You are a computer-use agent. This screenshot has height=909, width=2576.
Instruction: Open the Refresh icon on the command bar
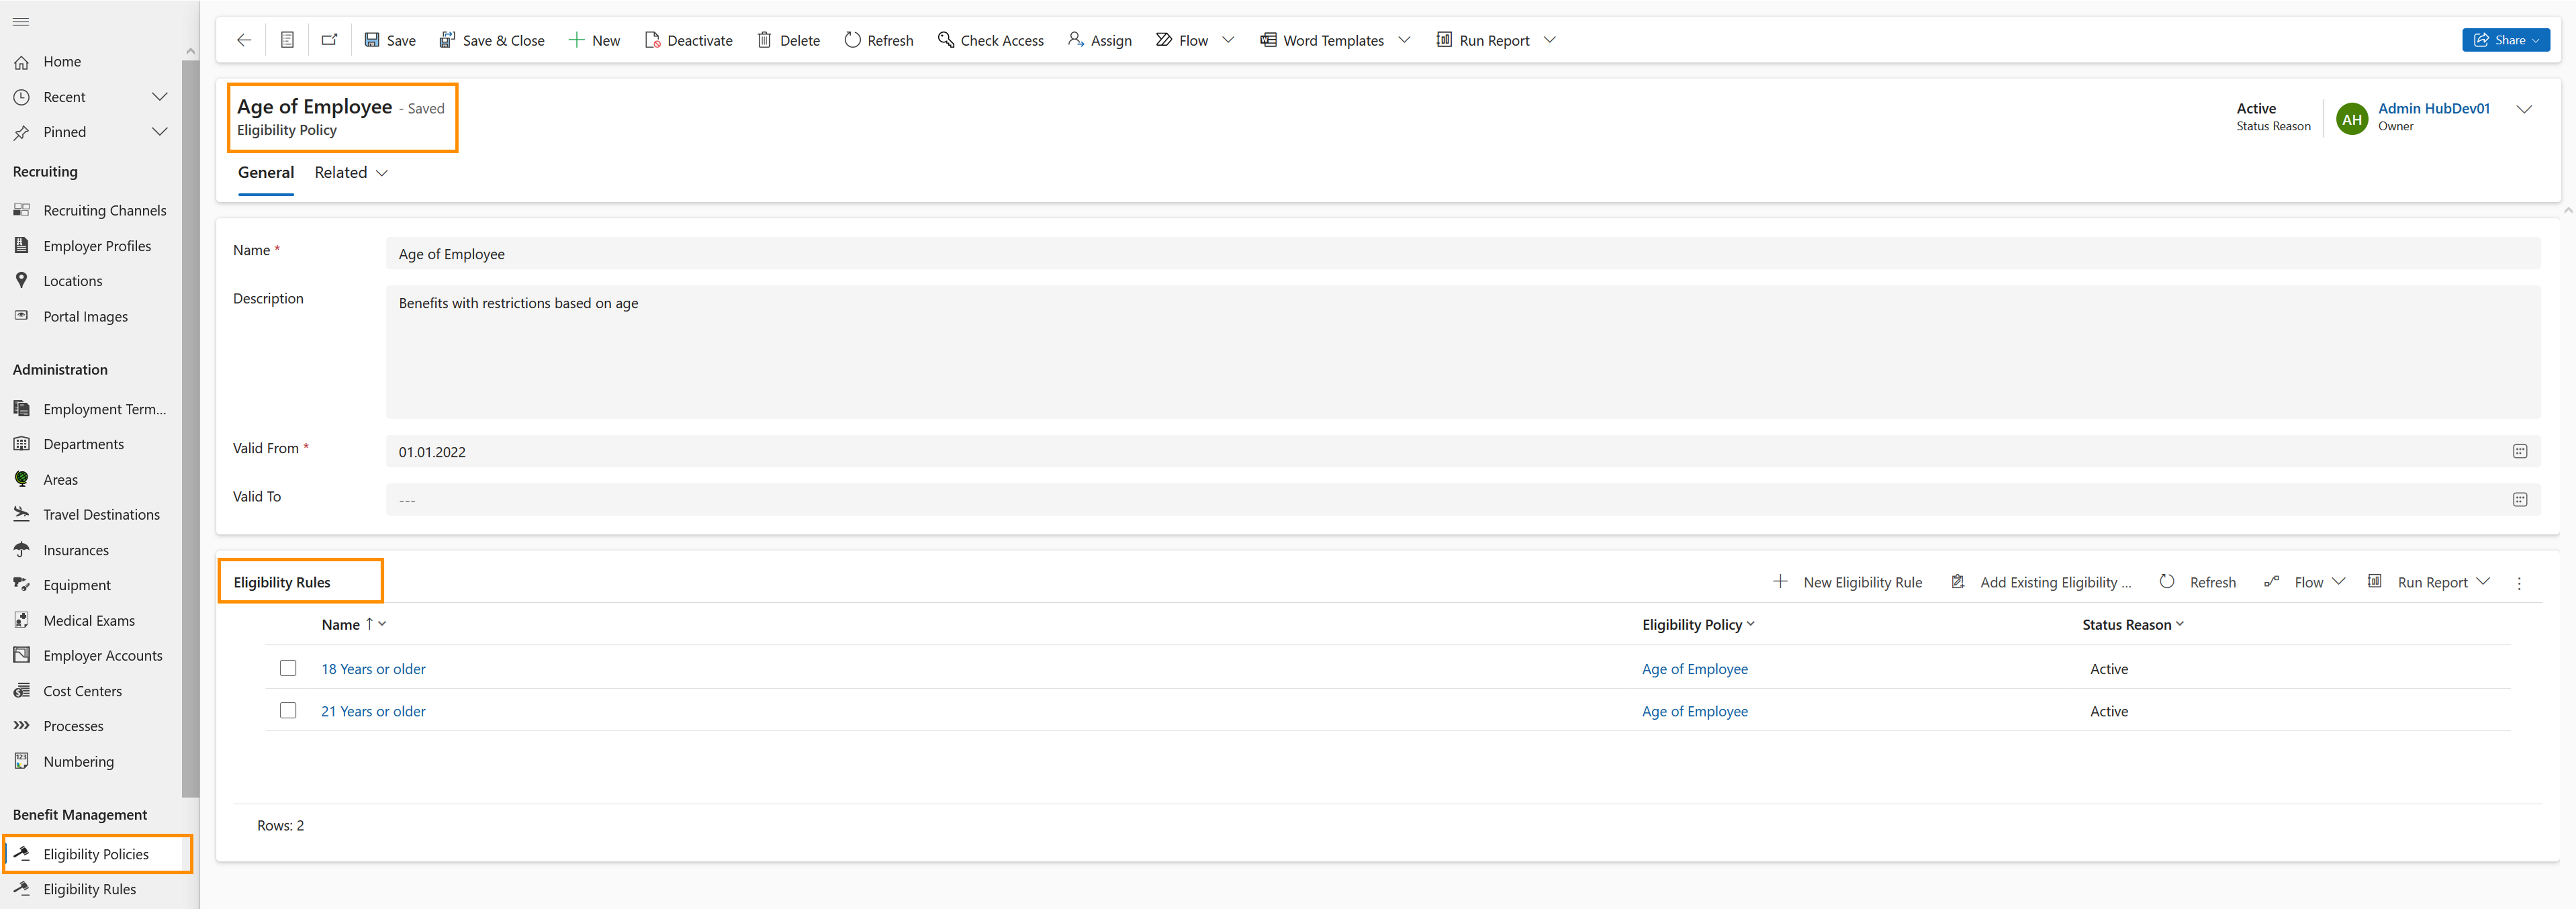point(852,40)
